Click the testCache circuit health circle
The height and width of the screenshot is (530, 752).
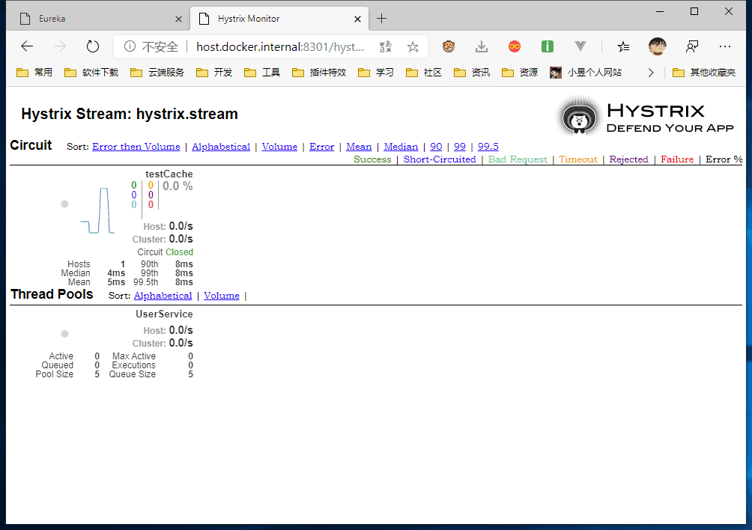coord(64,204)
